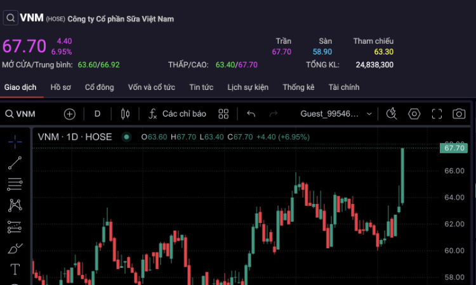Open the Tài chính tab
Image resolution: width=476 pixels, height=285 pixels.
[x=344, y=87]
